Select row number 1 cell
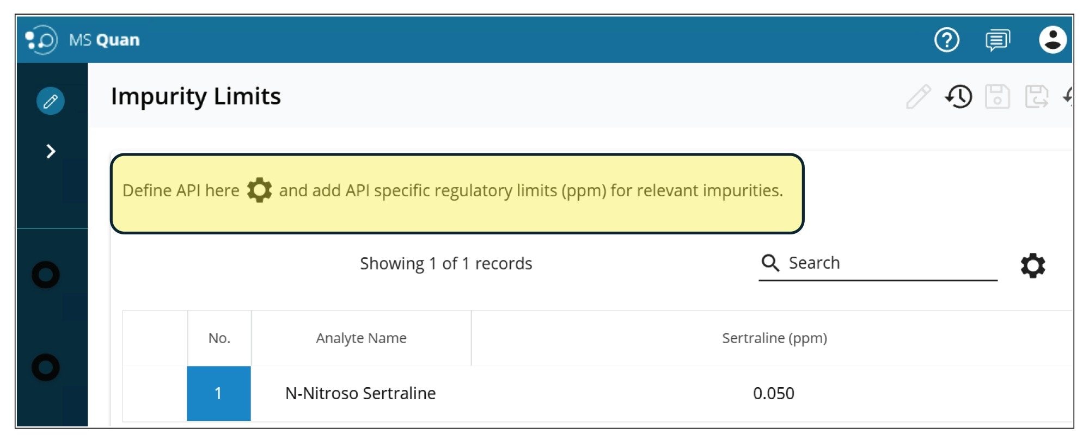1089x447 pixels. pyautogui.click(x=219, y=393)
